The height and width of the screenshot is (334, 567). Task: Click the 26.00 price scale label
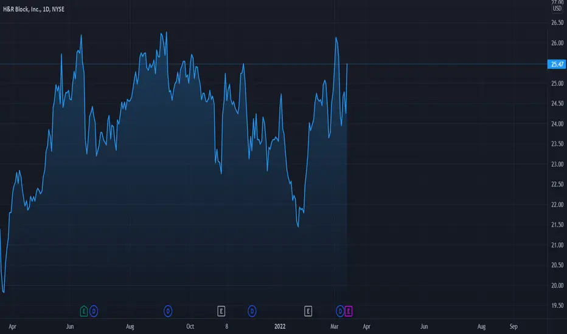(557, 43)
